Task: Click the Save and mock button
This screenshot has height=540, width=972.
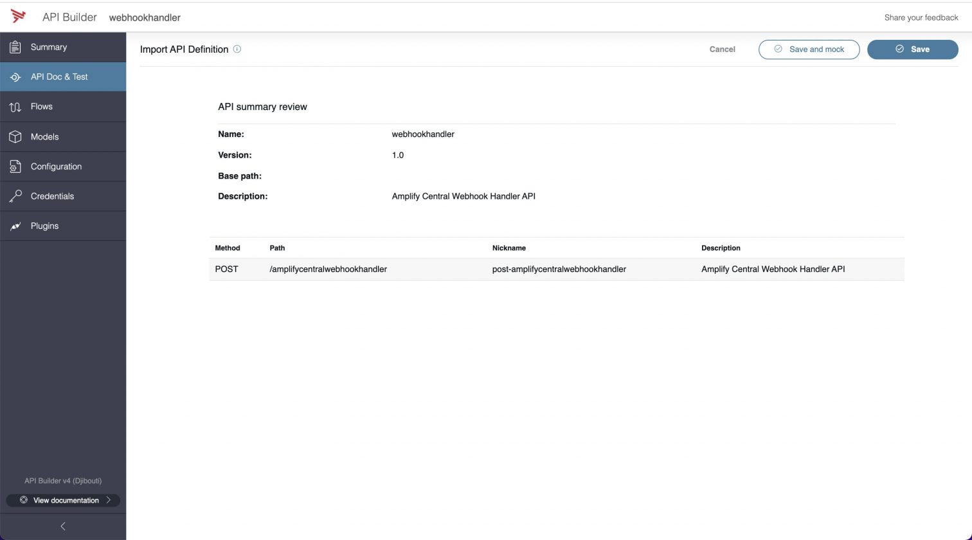Action: (809, 50)
